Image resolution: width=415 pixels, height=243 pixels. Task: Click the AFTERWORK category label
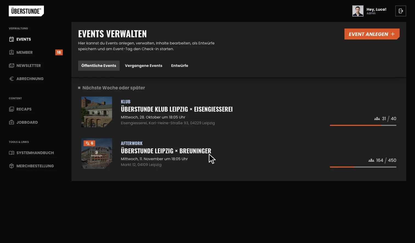tap(132, 143)
